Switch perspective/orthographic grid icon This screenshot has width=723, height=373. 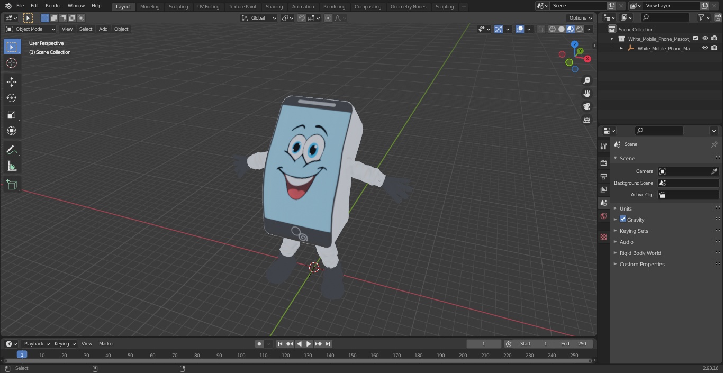(x=586, y=120)
